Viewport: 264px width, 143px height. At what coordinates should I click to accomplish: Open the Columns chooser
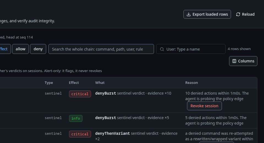coord(243,61)
